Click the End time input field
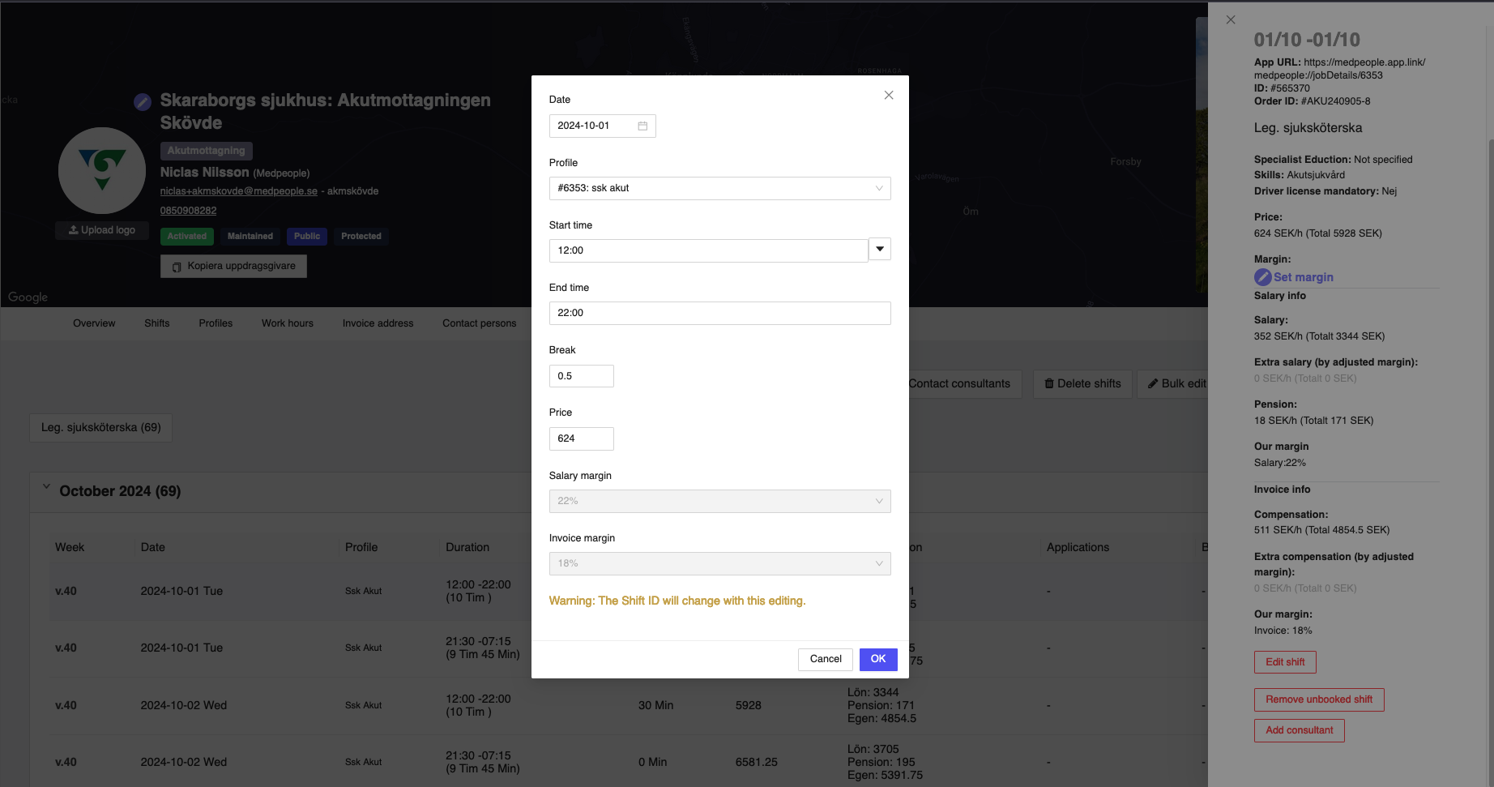Viewport: 1494px width, 787px height. click(x=719, y=313)
